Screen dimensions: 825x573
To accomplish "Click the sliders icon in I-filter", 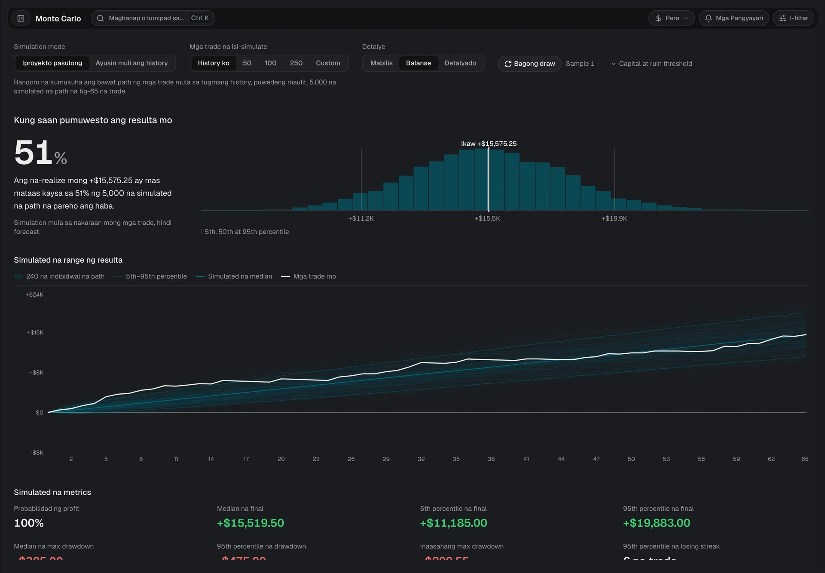I will point(783,18).
